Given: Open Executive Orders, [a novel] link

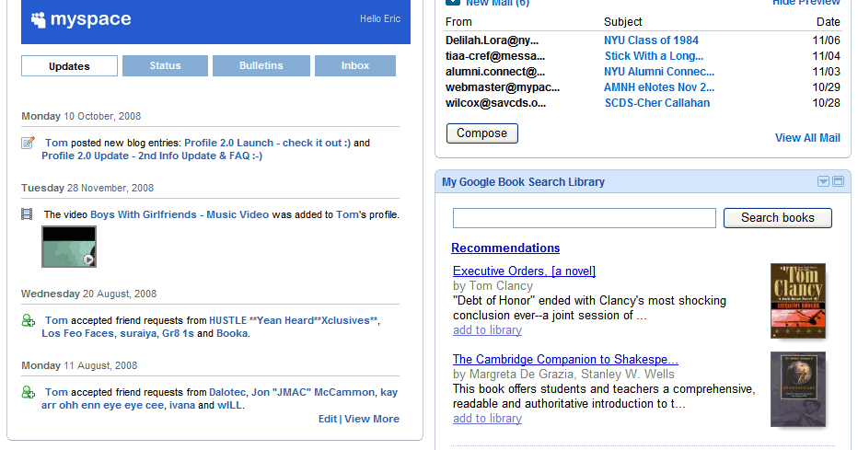Looking at the screenshot, I should coord(524,271).
